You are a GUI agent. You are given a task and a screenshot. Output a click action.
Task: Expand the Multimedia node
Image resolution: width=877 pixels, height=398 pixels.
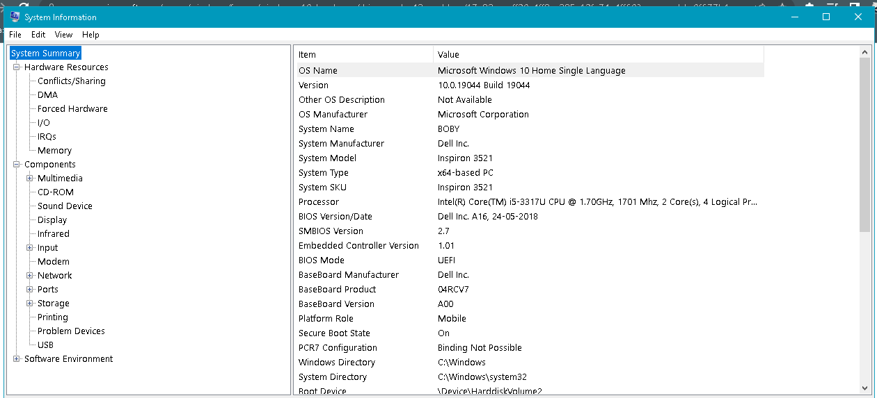30,179
